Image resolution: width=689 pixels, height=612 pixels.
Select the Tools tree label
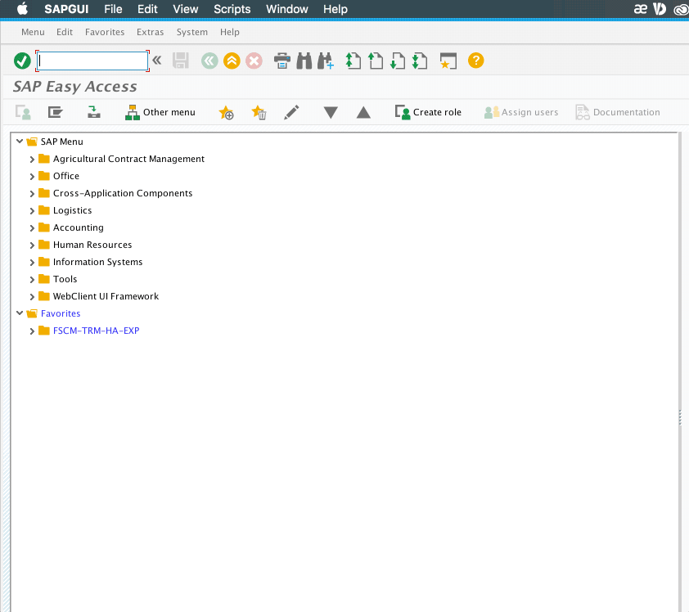pyautogui.click(x=65, y=279)
